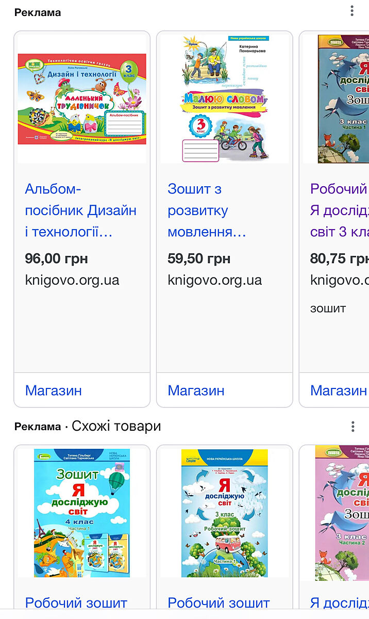Viewport: 369px width, 619px height.
Task: Open the Зошит з розвитку мовлення link
Action: 207,210
